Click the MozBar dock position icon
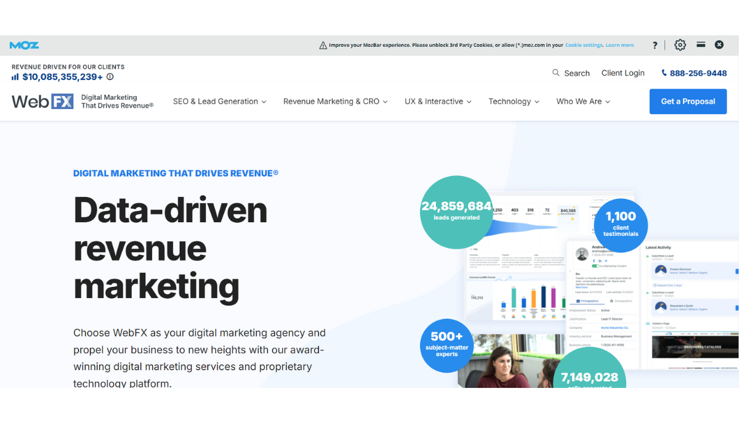The height and width of the screenshot is (431, 739). pos(700,44)
